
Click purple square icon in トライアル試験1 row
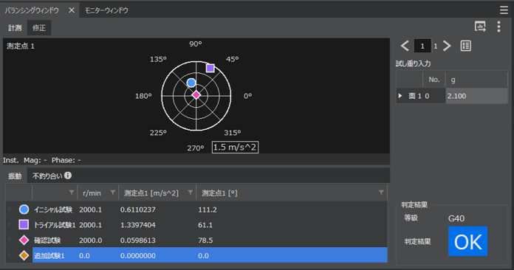pos(24,224)
